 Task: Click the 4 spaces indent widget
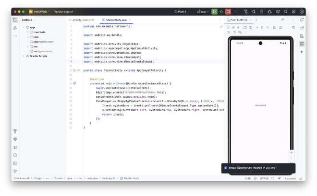point(290,178)
